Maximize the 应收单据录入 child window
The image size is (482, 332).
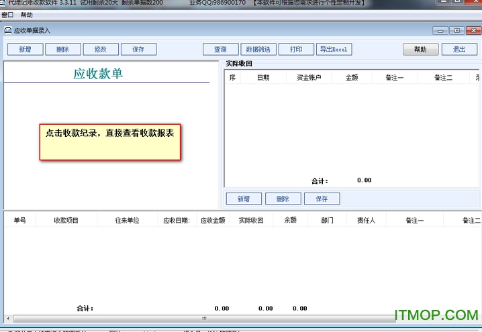456,30
